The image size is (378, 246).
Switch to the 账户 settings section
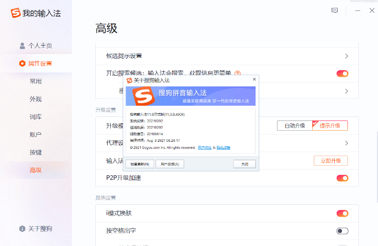[x=36, y=135]
